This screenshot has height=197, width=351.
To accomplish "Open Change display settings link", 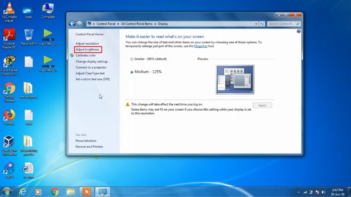I will tap(92, 61).
